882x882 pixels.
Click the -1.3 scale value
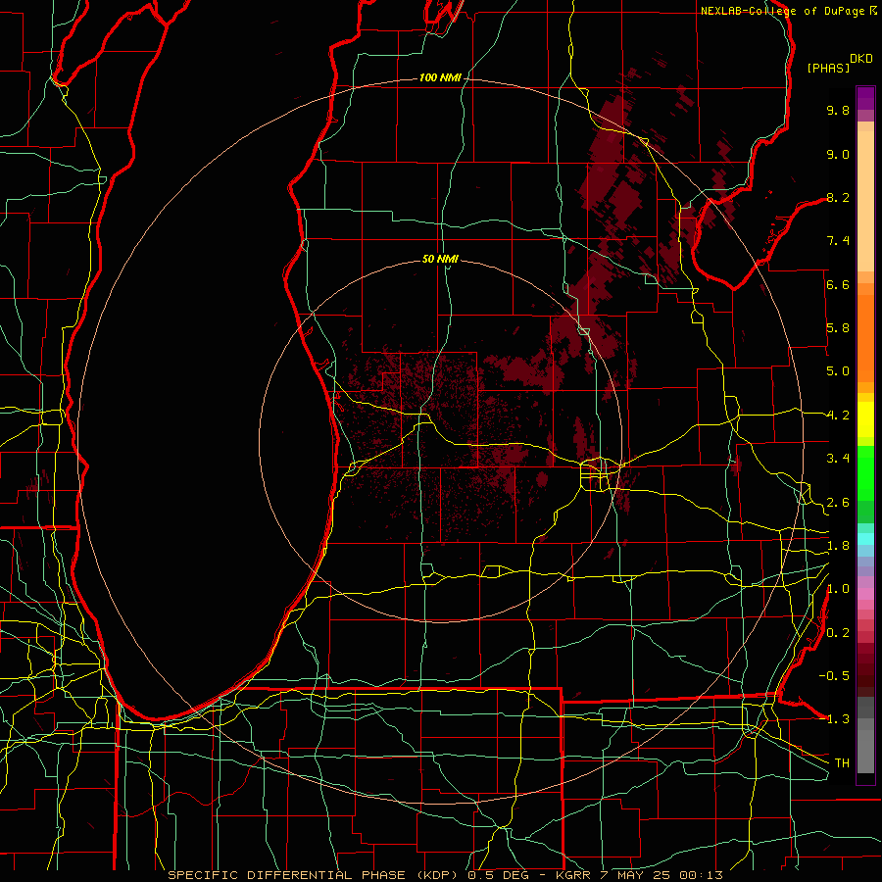click(834, 719)
